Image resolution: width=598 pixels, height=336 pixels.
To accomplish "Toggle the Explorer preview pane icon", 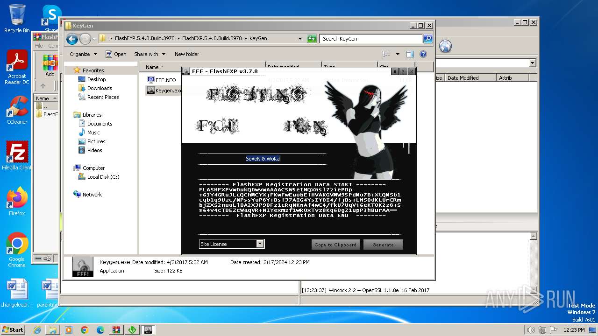I will (x=410, y=54).
